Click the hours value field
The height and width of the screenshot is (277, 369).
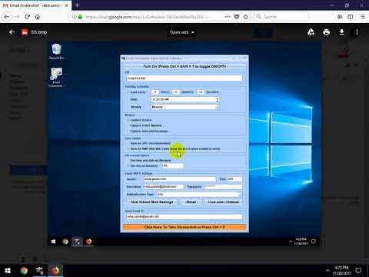click(155, 92)
